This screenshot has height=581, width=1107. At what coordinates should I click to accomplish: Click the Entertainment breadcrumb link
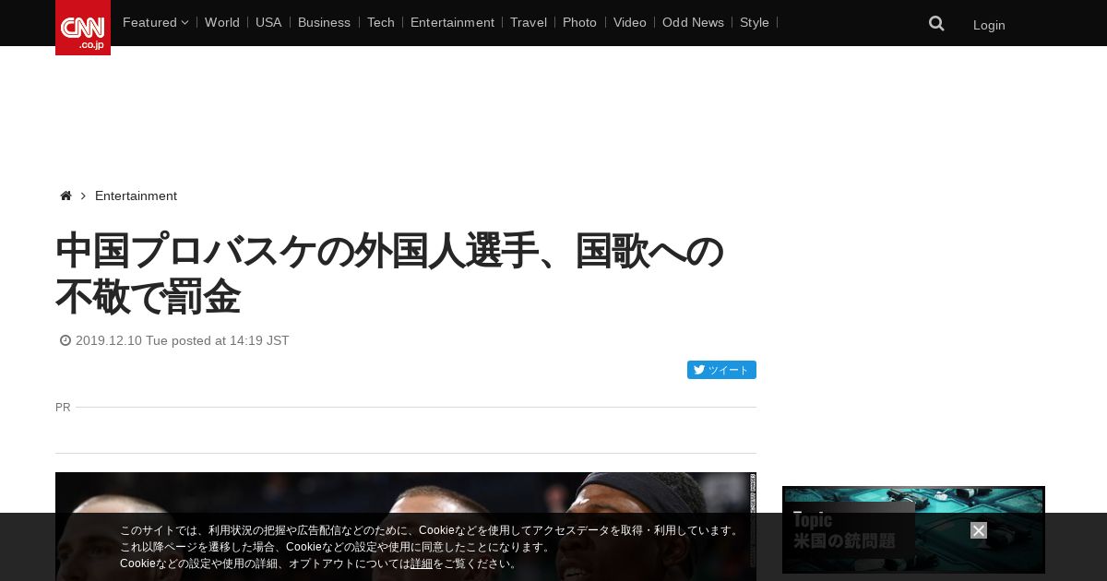click(136, 196)
